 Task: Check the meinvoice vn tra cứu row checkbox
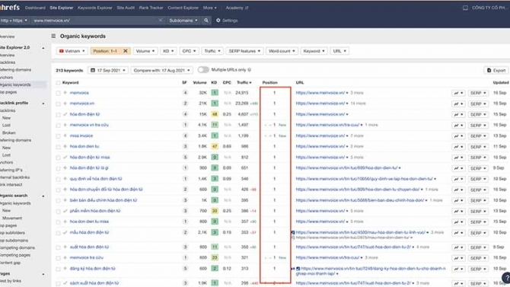tap(58, 126)
